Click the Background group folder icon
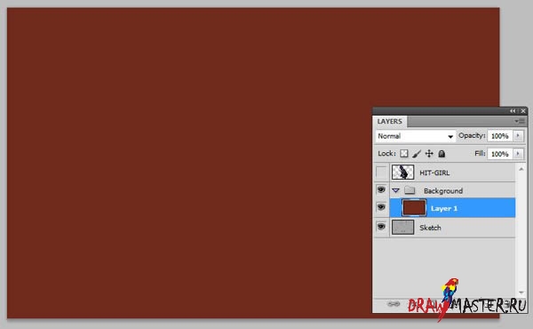This screenshot has width=533, height=329. pyautogui.click(x=410, y=190)
